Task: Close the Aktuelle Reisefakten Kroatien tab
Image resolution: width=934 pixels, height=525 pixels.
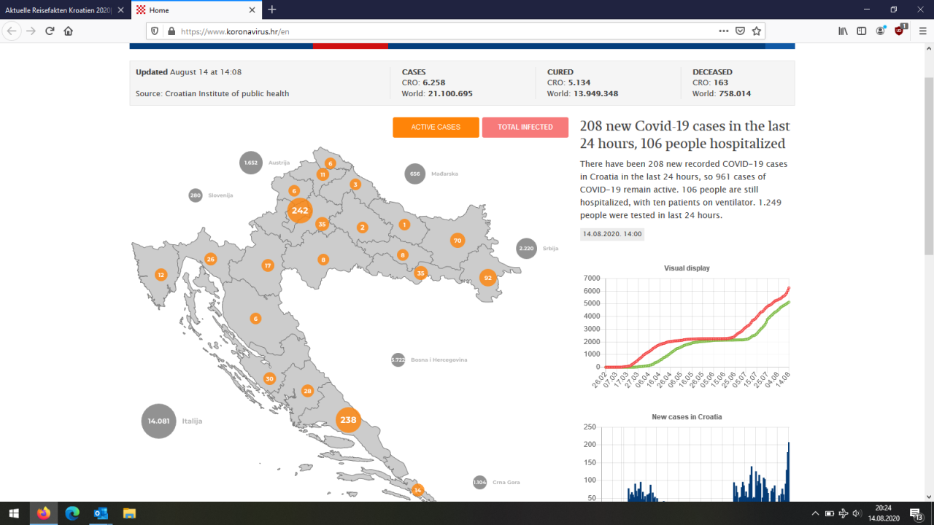Action: click(x=120, y=10)
